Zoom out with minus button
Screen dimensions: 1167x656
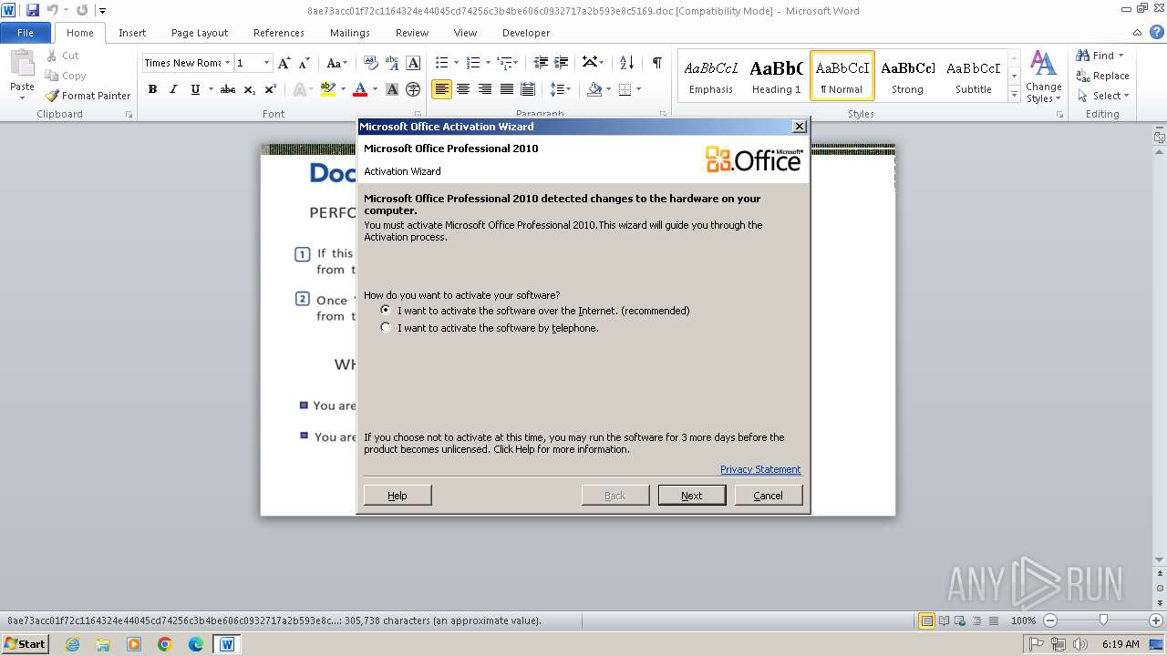pos(1050,620)
